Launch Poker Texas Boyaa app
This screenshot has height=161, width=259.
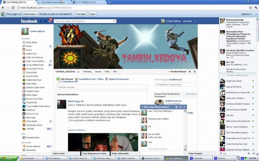pos(34,58)
